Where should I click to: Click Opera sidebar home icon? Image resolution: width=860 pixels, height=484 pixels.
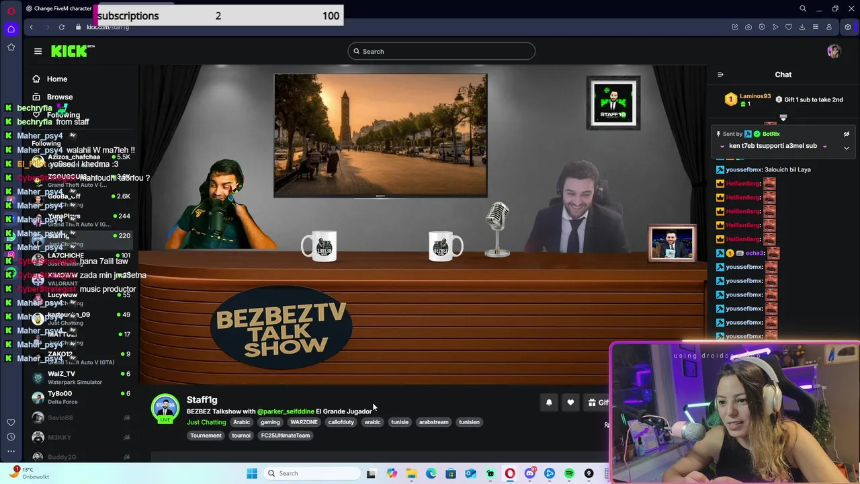pyautogui.click(x=11, y=29)
